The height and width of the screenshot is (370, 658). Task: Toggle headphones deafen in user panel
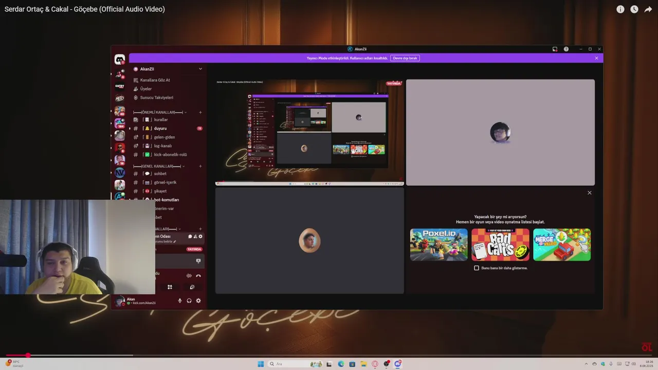point(189,301)
